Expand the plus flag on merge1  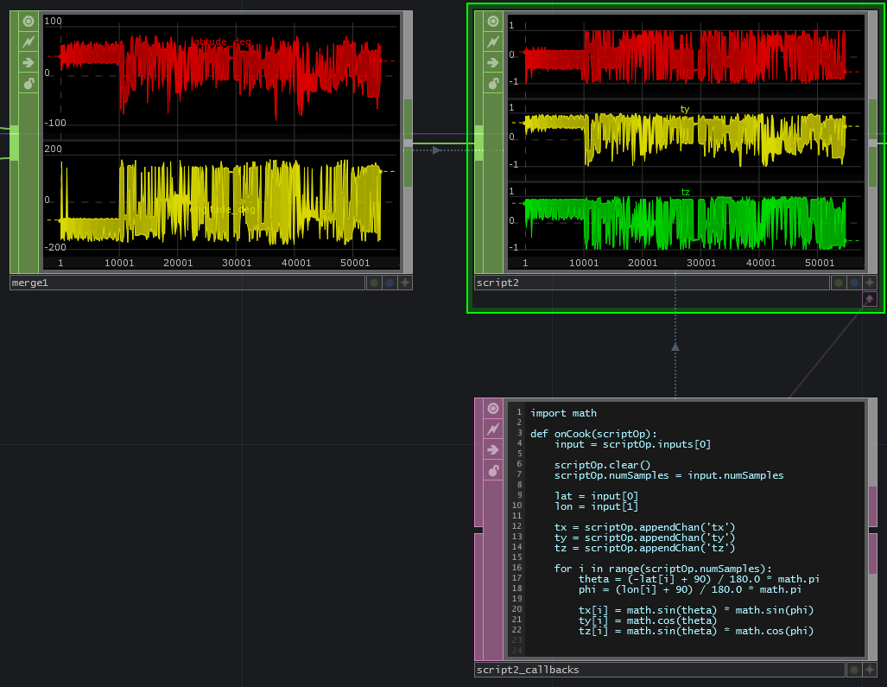(404, 283)
